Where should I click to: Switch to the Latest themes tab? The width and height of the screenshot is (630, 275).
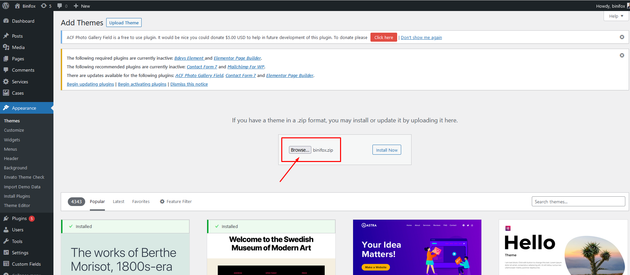pos(118,201)
